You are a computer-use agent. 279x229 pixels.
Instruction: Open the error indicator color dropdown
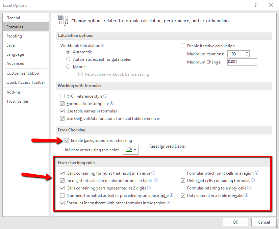click(x=135, y=150)
